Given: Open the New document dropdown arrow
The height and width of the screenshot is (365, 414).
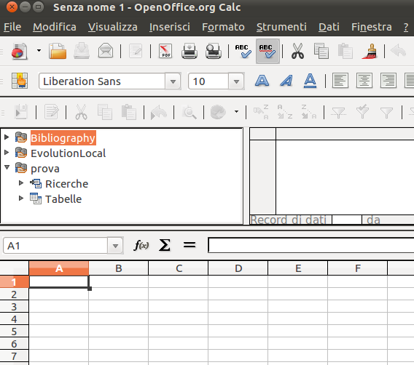Looking at the screenshot, I should (39, 51).
